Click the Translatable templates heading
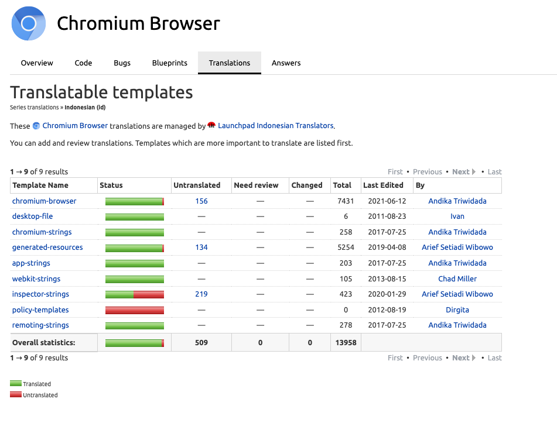The width and height of the screenshot is (557, 423). tap(101, 92)
